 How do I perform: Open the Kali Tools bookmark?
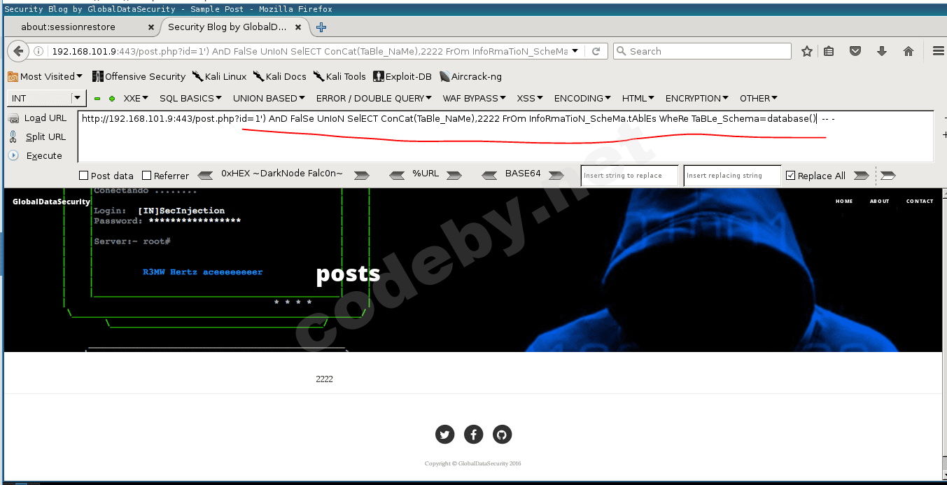tap(340, 76)
